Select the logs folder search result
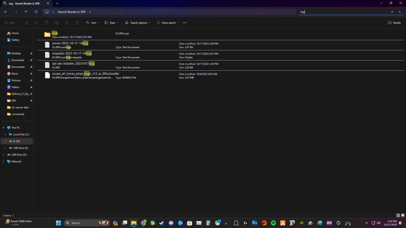The image size is (406, 228). [221, 35]
